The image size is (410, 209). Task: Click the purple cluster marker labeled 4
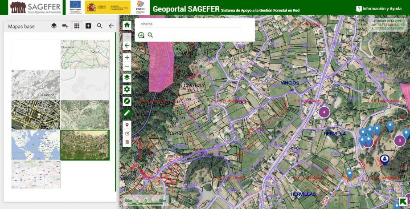pyautogui.click(x=324, y=112)
